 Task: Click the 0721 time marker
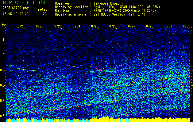[x=21, y=26]
